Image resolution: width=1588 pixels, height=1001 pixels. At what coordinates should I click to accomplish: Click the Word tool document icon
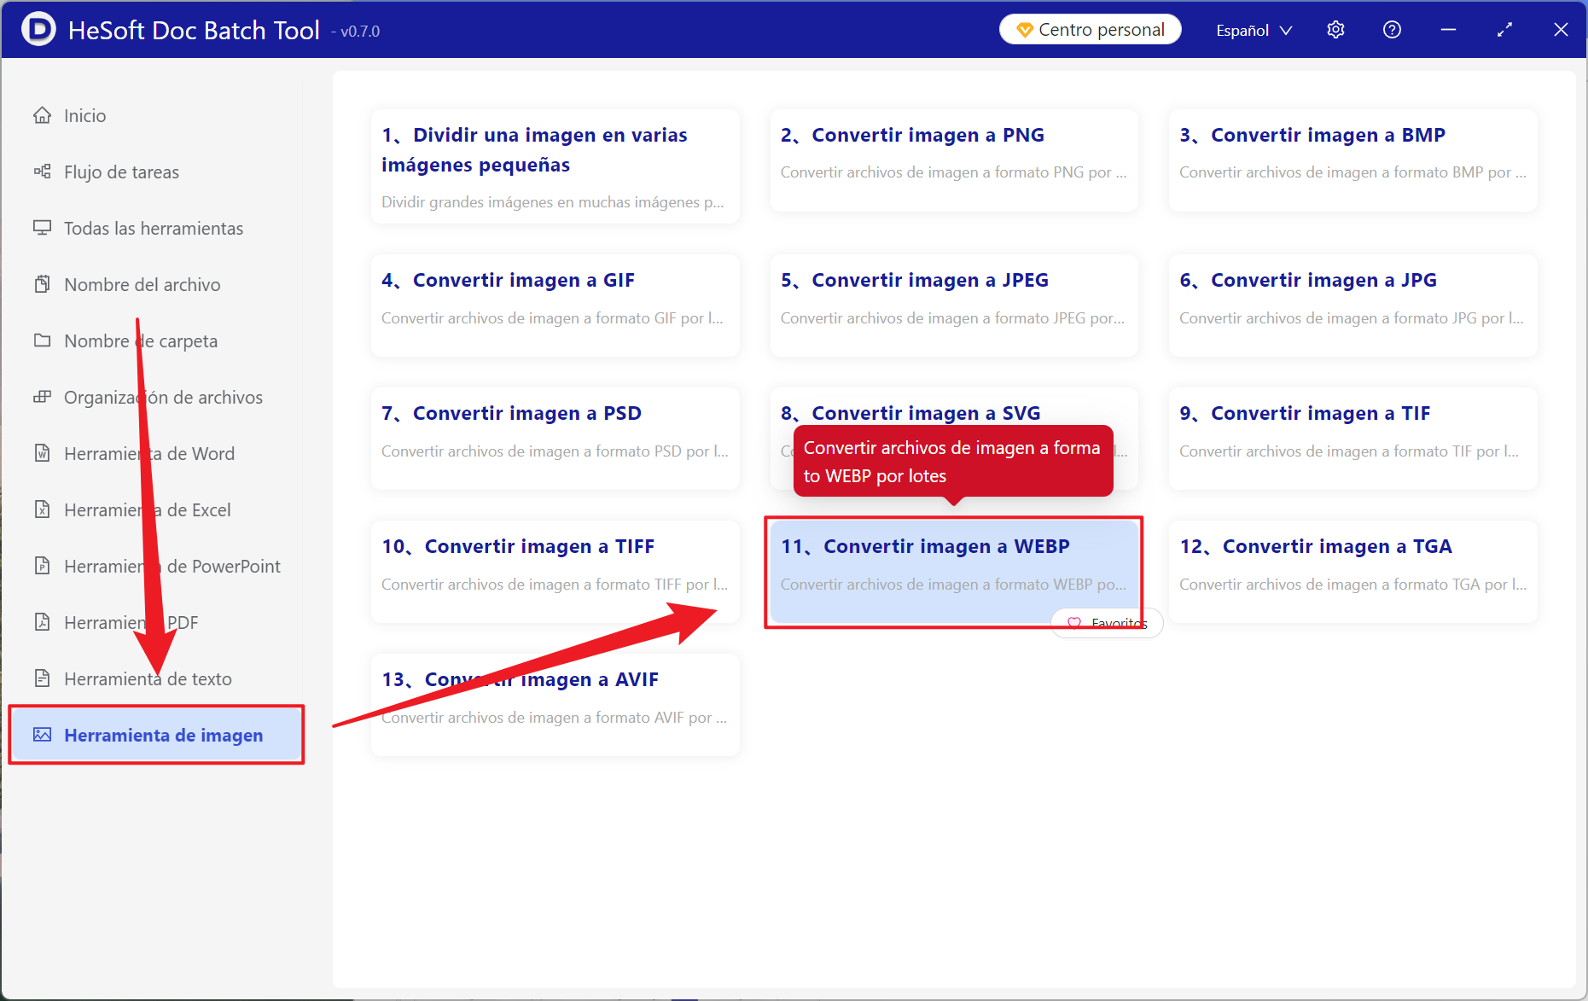[x=42, y=453]
